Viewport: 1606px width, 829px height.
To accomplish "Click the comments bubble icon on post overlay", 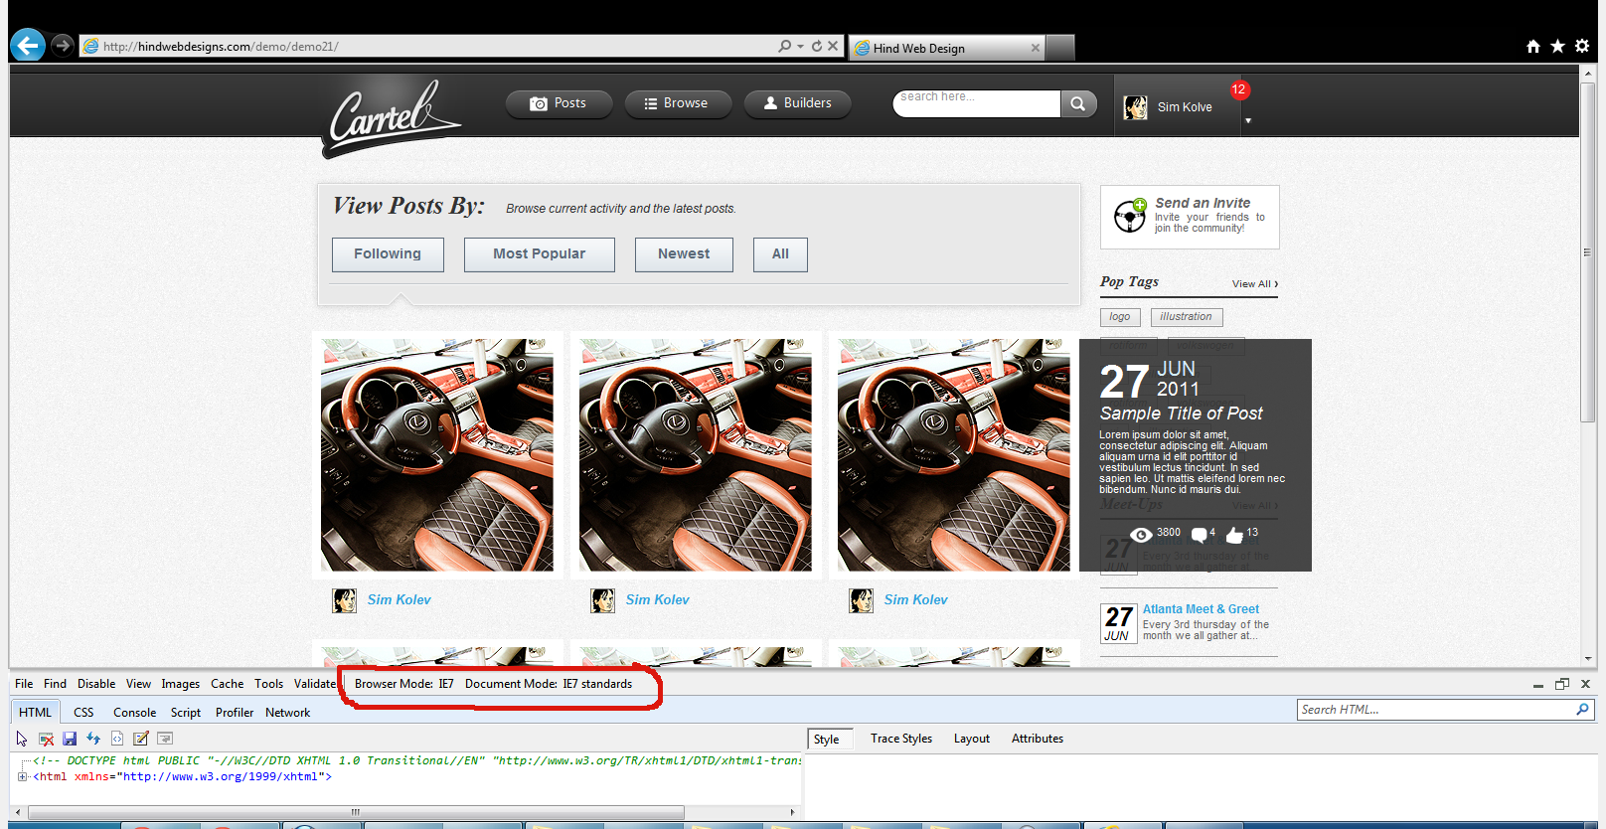I will 1200,535.
